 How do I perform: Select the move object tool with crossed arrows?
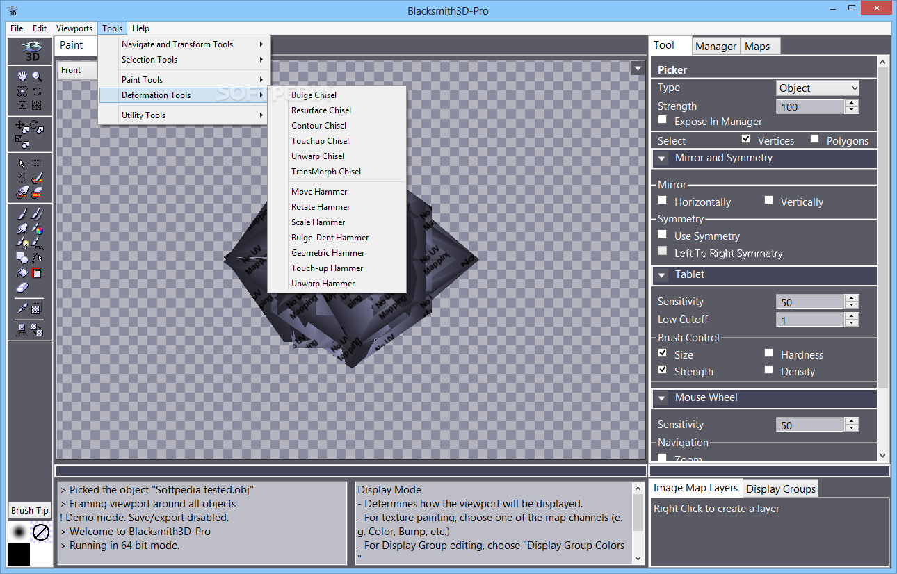pyautogui.click(x=21, y=126)
